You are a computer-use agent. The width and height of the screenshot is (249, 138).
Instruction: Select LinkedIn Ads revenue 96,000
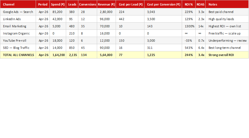pos(107,19)
